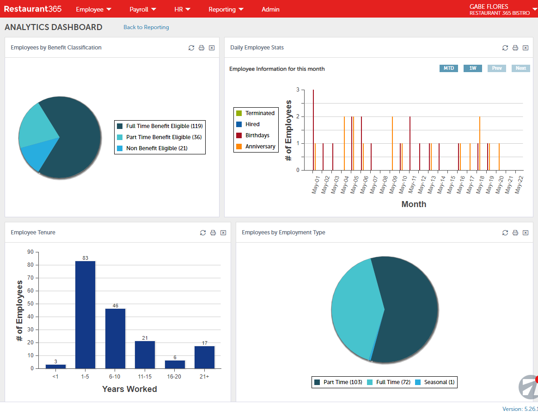538x416 pixels.
Task: Close the Employee Tenure widget
Action: (223, 232)
